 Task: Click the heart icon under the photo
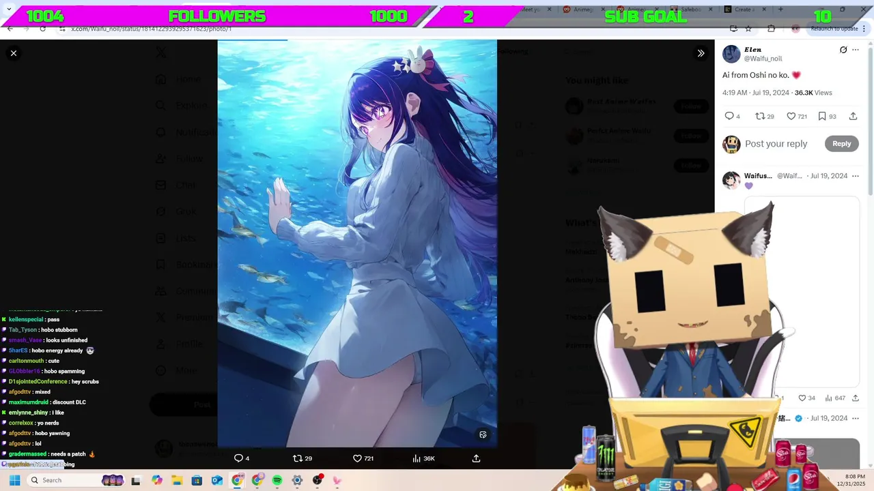tap(357, 458)
